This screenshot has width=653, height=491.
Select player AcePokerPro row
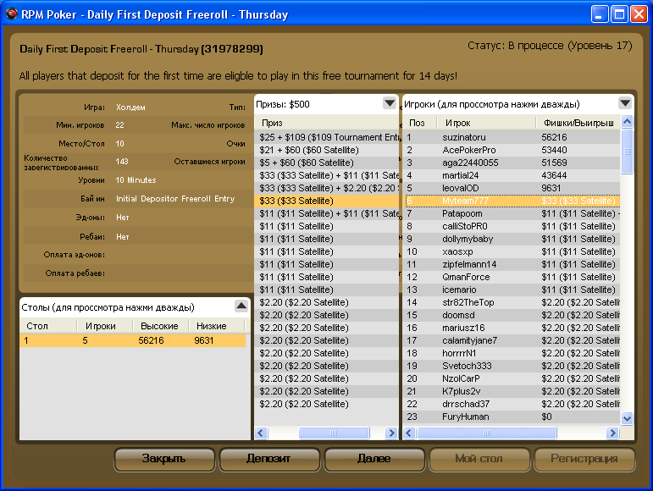pyautogui.click(x=512, y=150)
